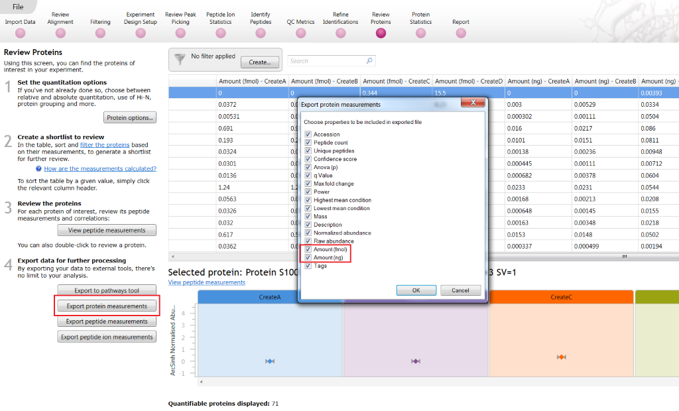This screenshot has height=411, width=679.
Task: Click the search magnifier icon
Action: 369,60
